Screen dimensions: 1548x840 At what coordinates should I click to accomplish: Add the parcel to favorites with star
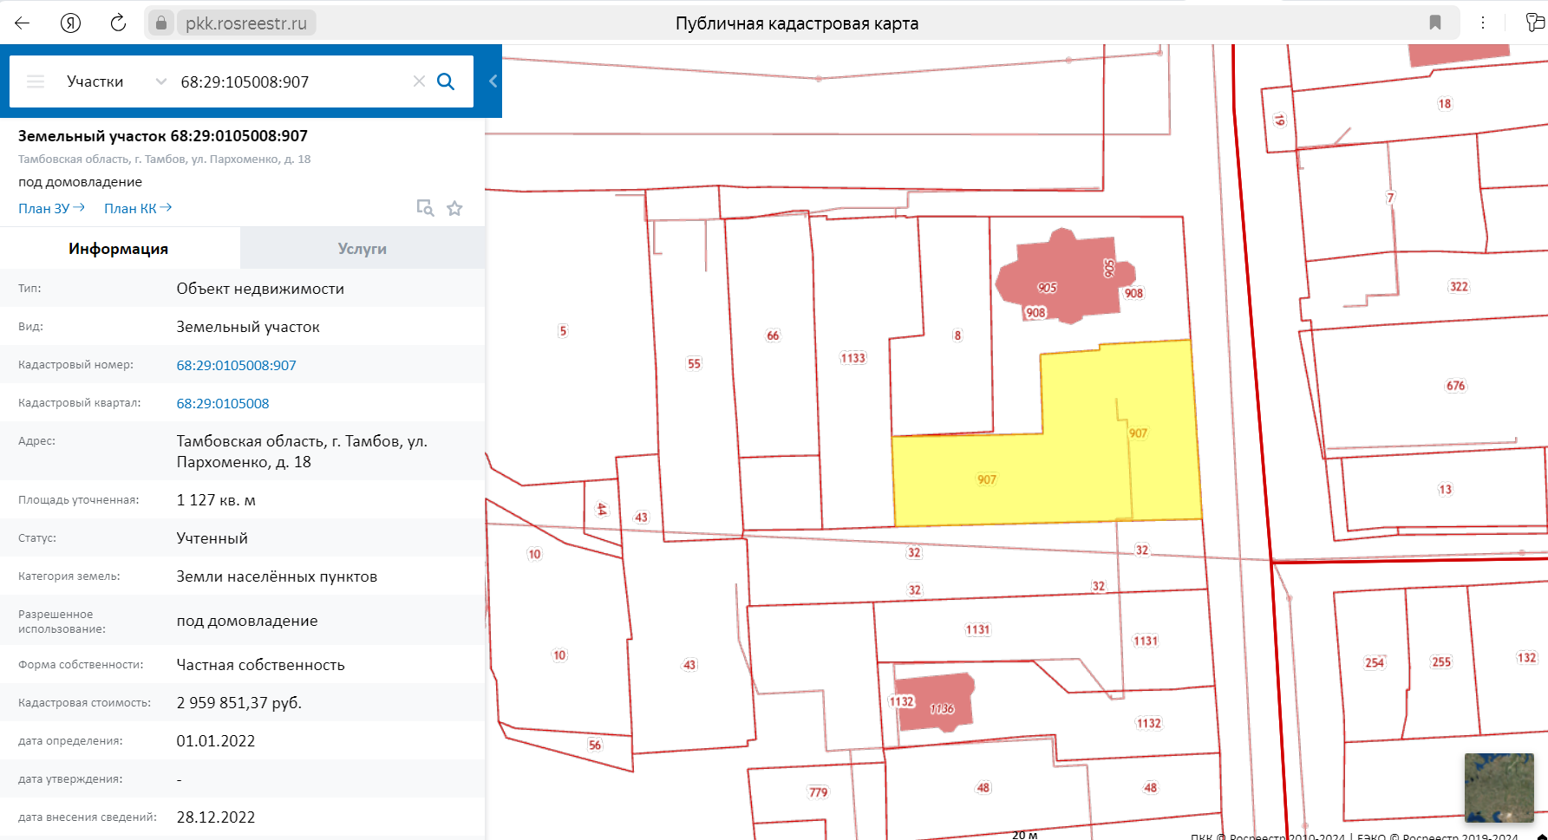454,208
